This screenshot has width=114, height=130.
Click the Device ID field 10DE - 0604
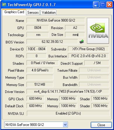click(36, 49)
